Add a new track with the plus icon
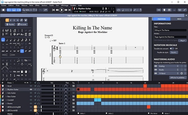 [x=3, y=83]
